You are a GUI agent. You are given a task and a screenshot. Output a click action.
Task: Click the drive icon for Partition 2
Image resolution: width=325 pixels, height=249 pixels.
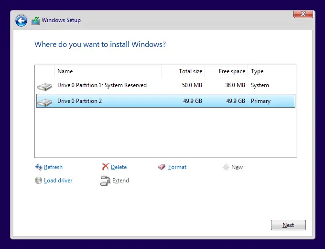click(x=44, y=102)
